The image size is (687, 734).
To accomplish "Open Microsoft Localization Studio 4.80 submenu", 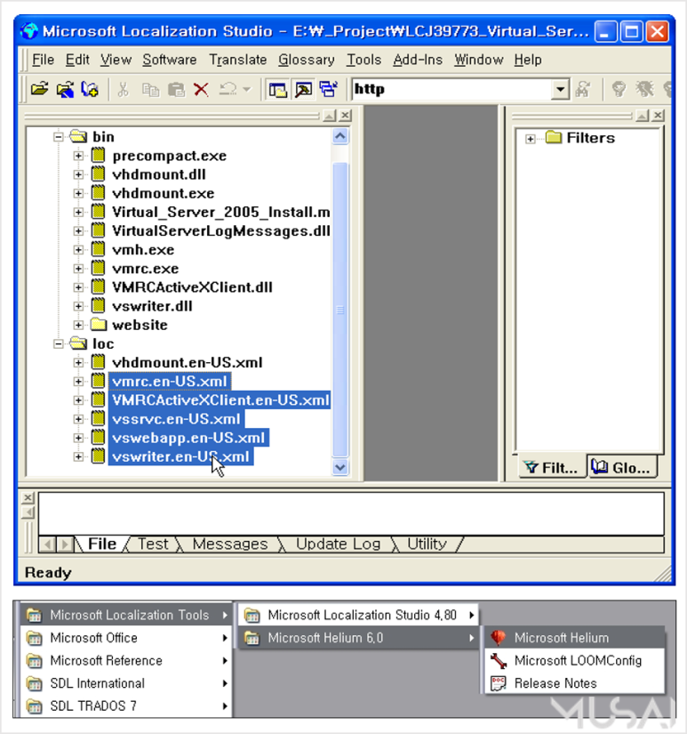I will (x=359, y=615).
